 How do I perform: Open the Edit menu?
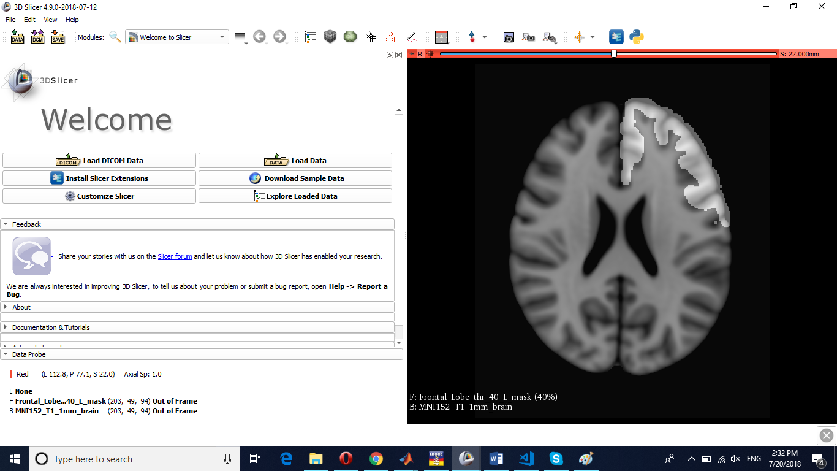pyautogui.click(x=29, y=20)
